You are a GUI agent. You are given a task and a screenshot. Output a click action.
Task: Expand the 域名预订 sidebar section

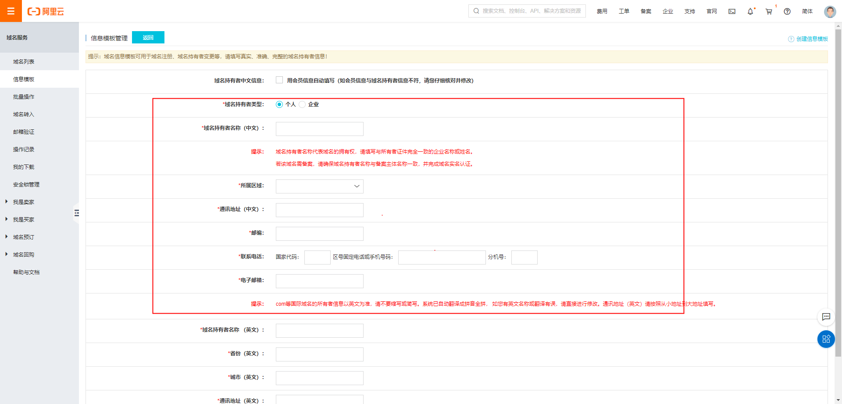(24, 237)
